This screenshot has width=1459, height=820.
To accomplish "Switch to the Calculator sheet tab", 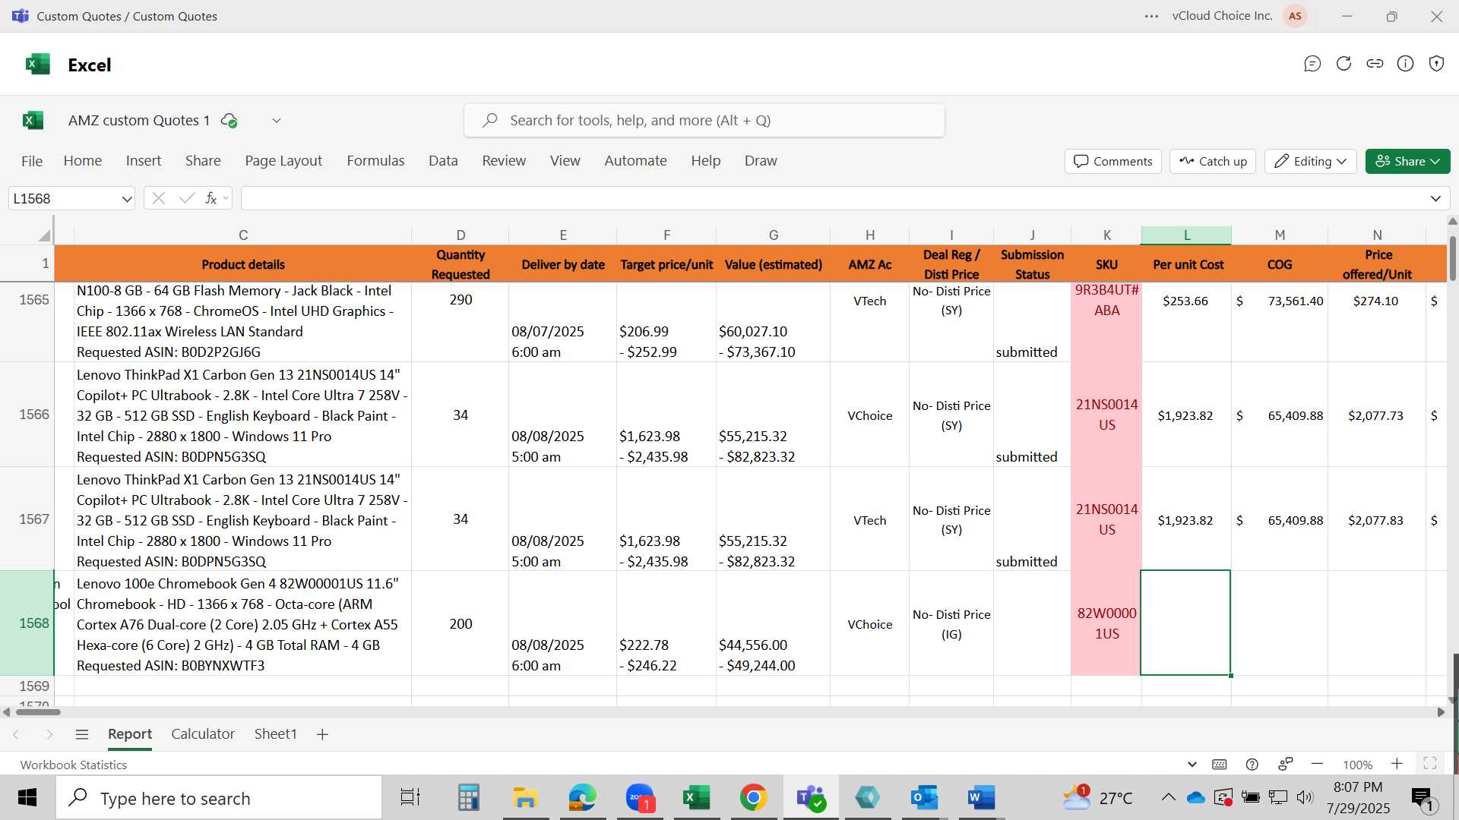I will tap(203, 734).
